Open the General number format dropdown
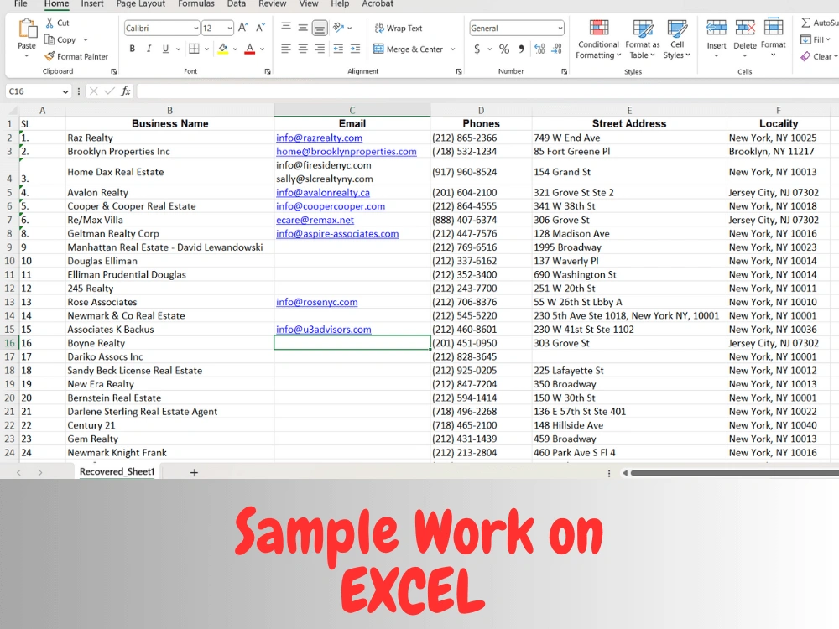Screen dimensions: 839x629 (x=560, y=28)
